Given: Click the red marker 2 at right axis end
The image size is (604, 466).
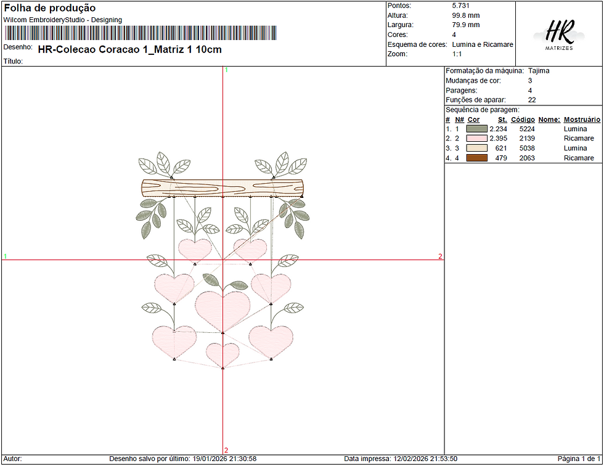Looking at the screenshot, I should click(x=440, y=256).
